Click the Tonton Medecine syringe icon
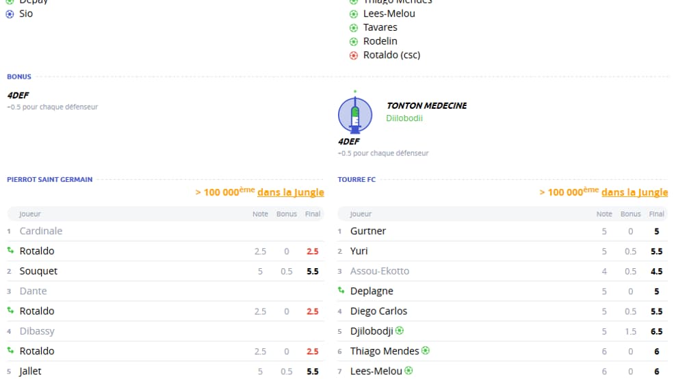674x379 pixels. tap(355, 114)
